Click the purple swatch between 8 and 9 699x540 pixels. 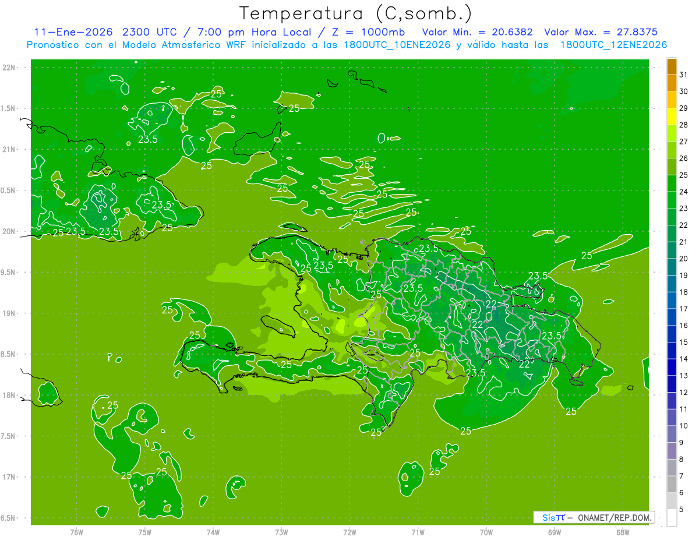672,451
